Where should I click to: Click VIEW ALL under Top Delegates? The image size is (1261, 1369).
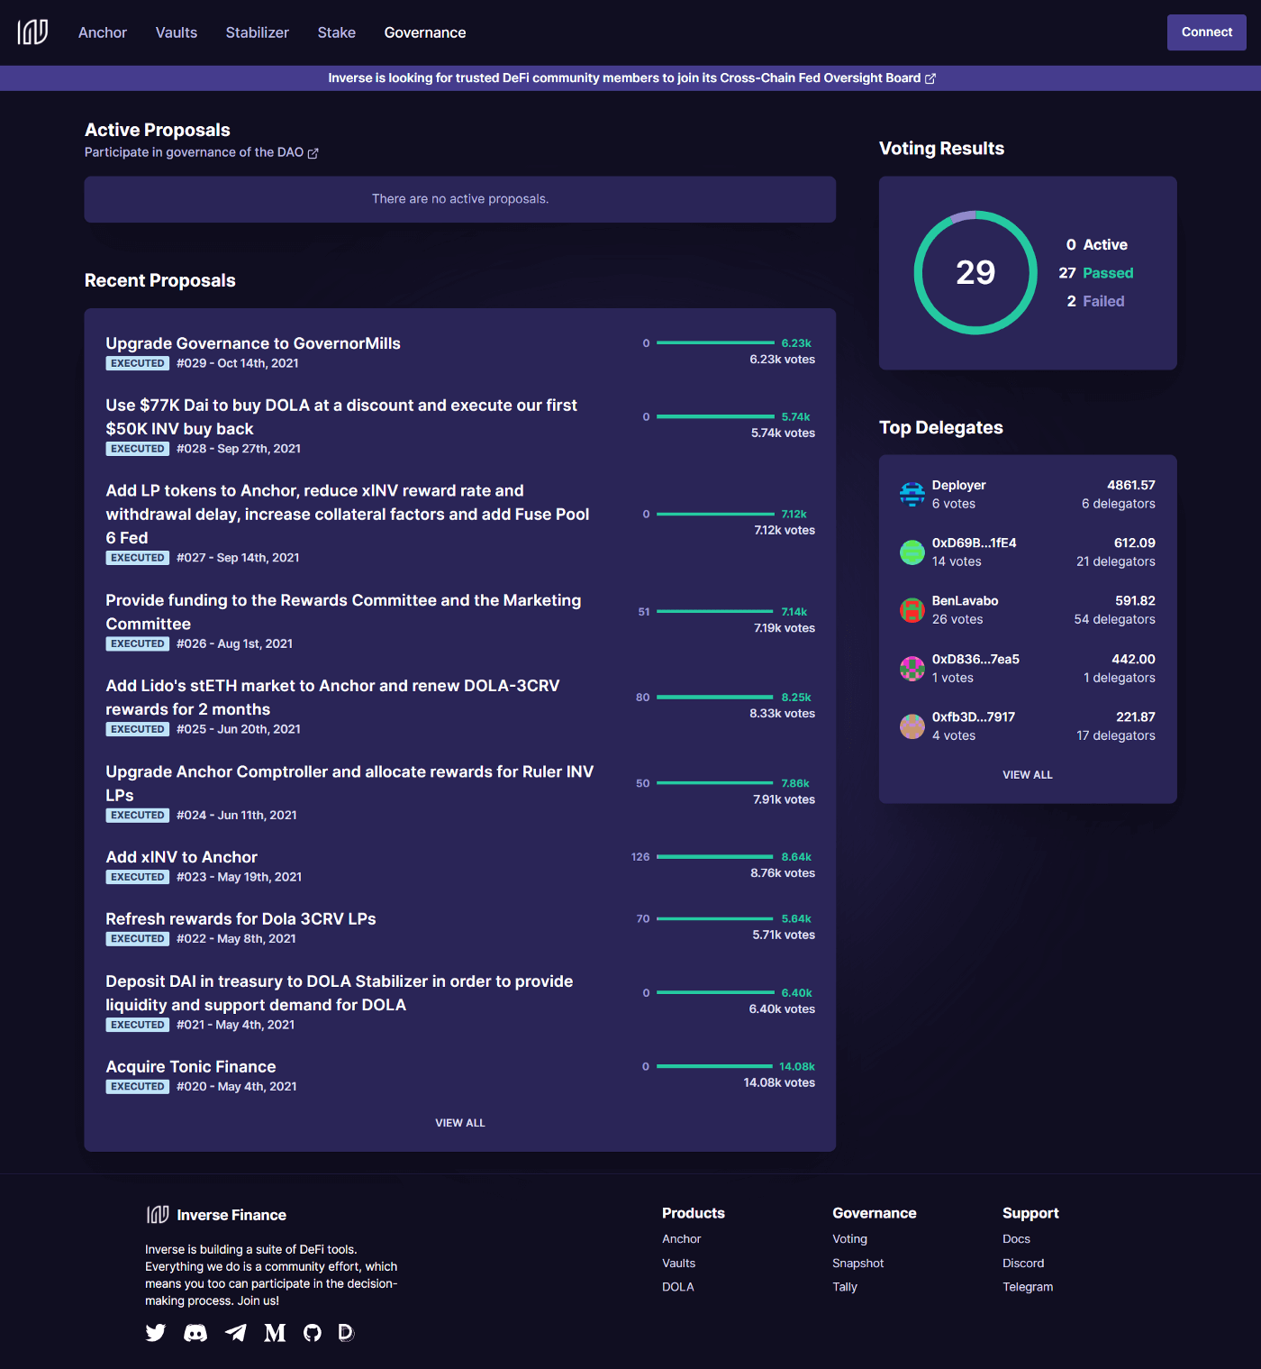point(1028,775)
